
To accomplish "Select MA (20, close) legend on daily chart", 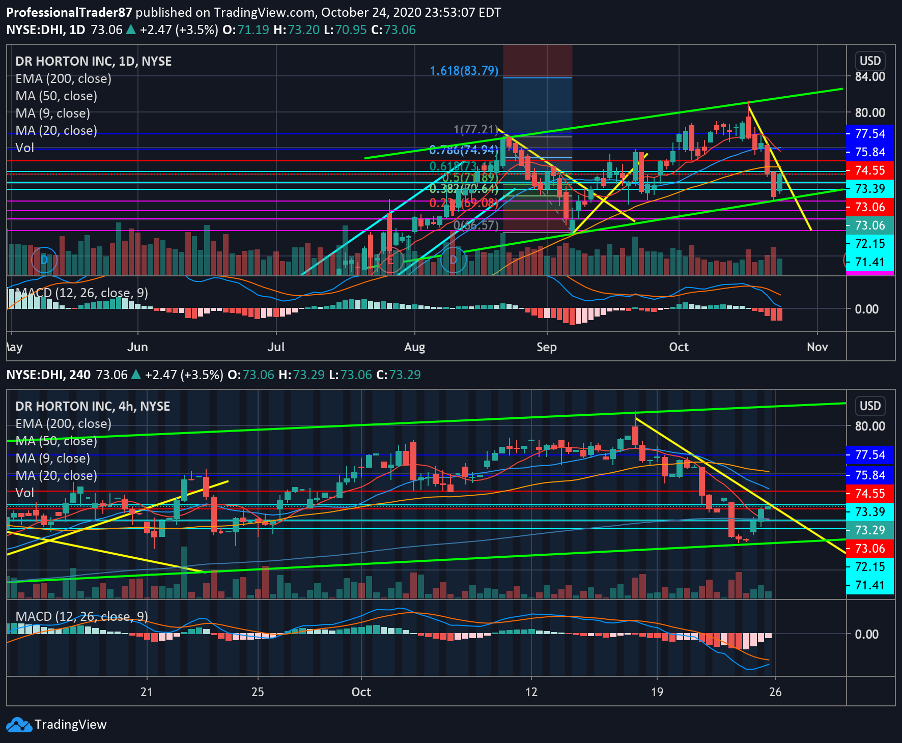I will [x=57, y=131].
